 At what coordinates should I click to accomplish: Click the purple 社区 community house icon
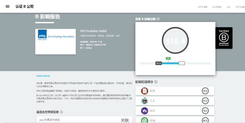coord(145,110)
